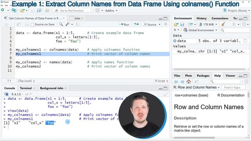The image size is (251, 141).
Task: Click the Find magnifier in editor toolbar
Action: pyautogui.click(x=61, y=24)
